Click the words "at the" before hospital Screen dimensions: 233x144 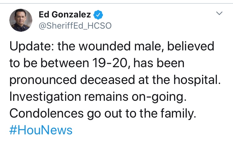click(154, 80)
